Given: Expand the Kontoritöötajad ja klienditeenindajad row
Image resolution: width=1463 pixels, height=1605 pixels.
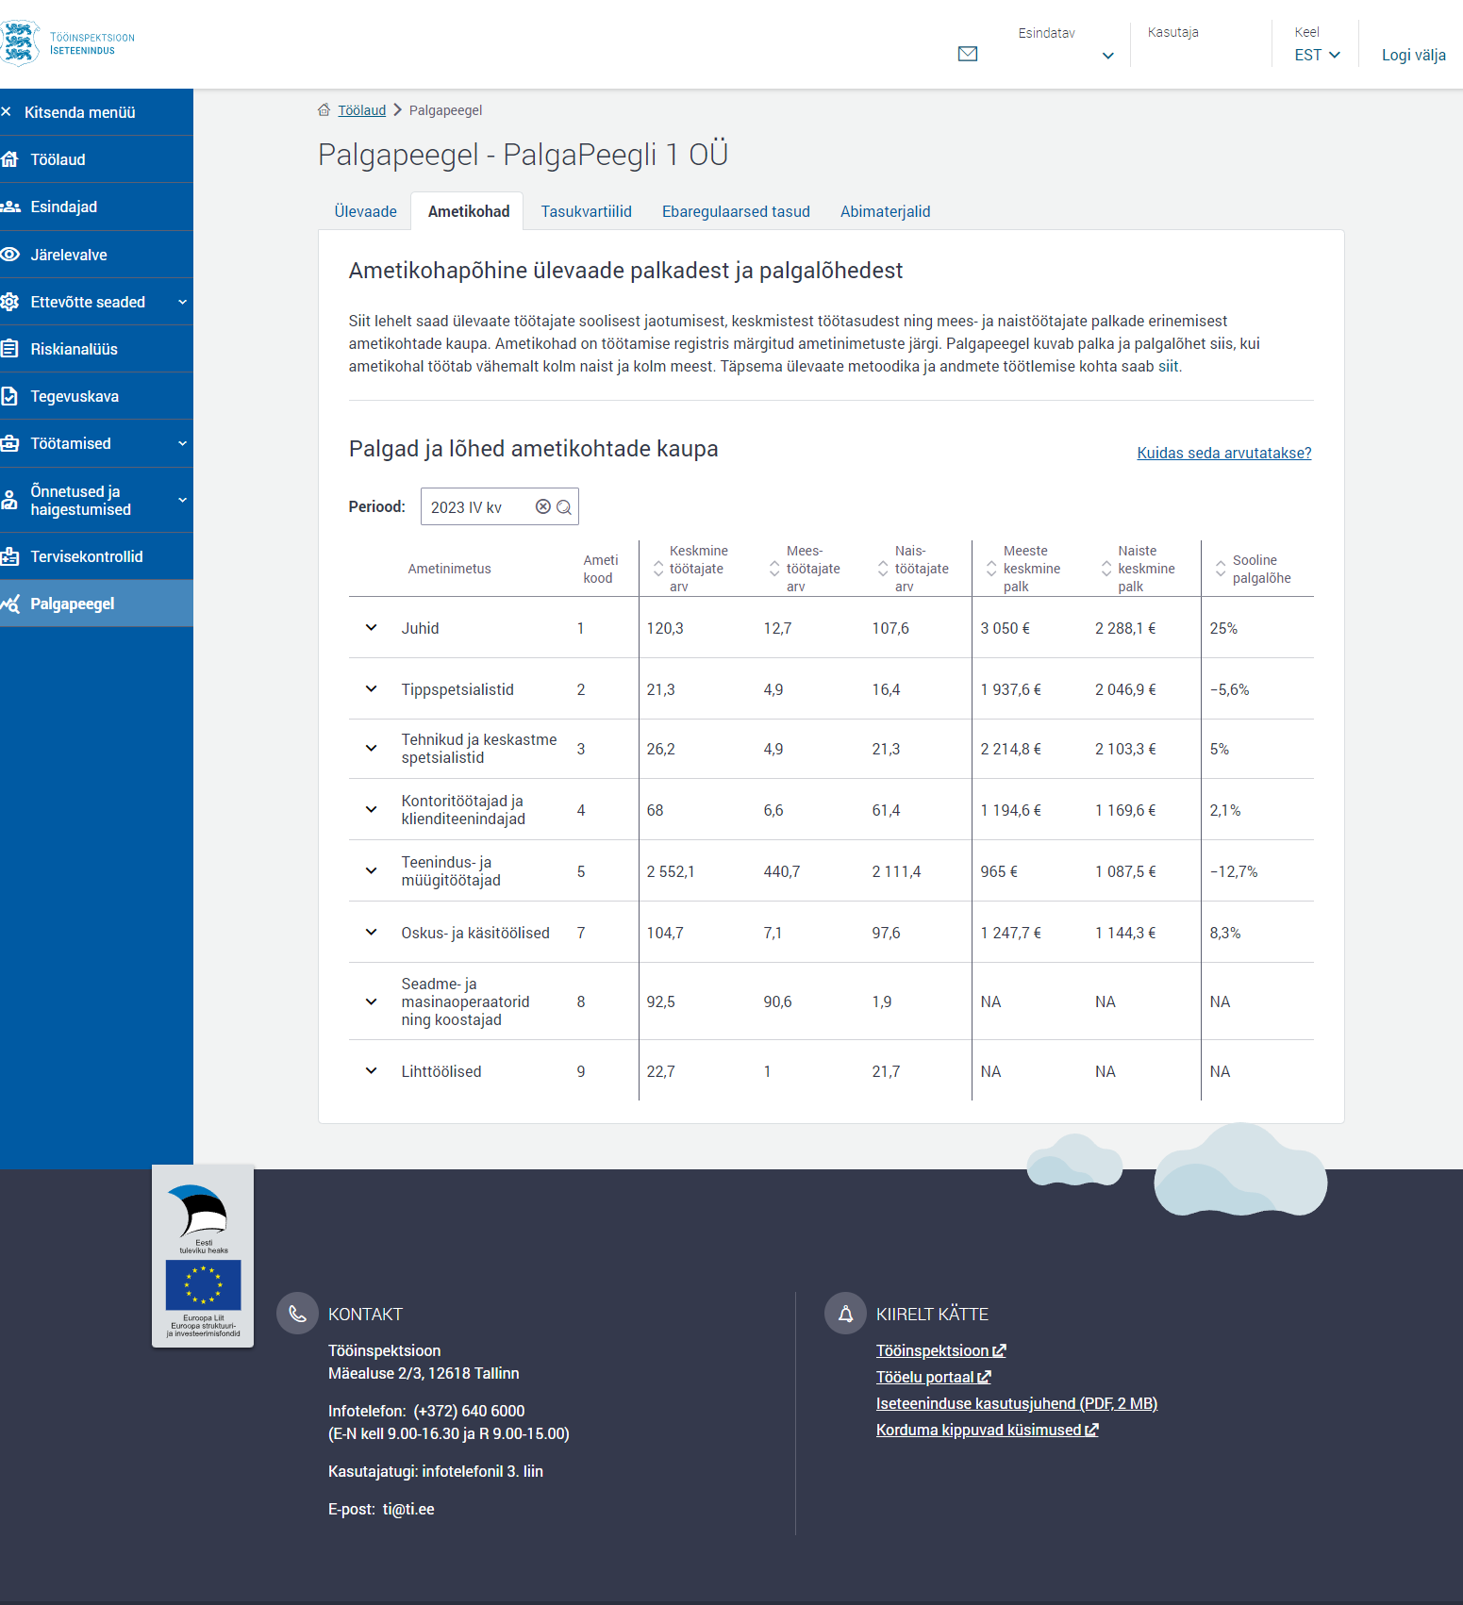Looking at the screenshot, I should [372, 810].
